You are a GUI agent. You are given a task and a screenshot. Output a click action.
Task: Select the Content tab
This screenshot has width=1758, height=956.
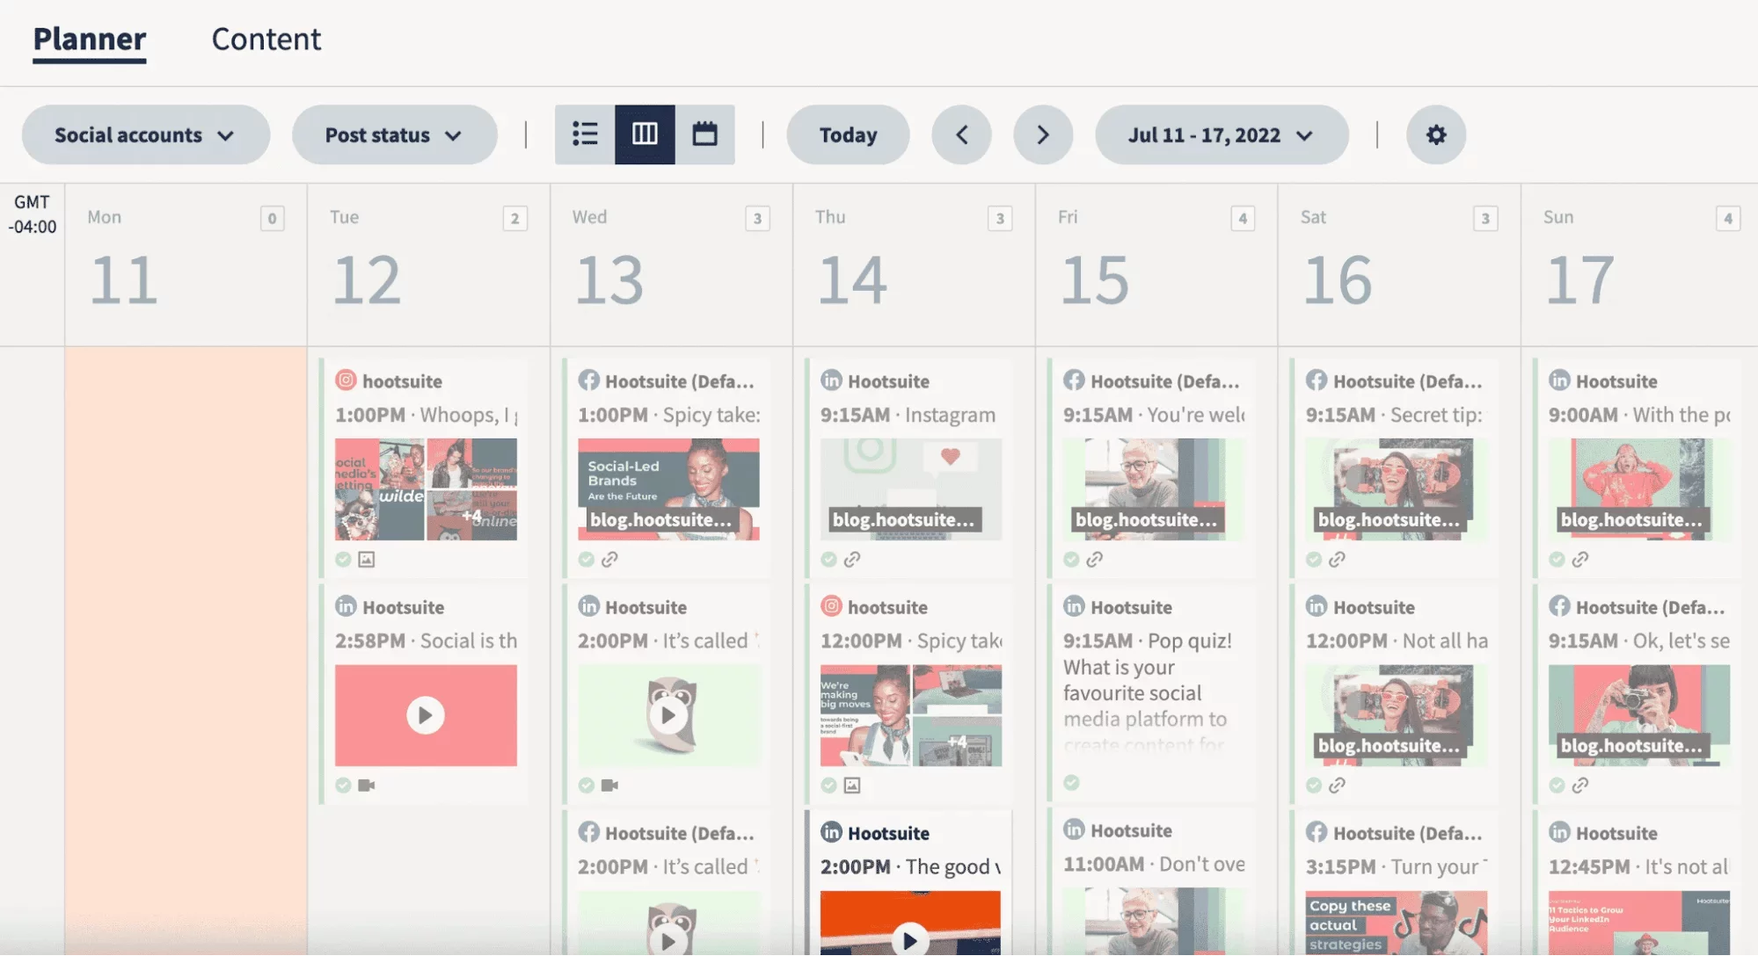[x=265, y=38]
